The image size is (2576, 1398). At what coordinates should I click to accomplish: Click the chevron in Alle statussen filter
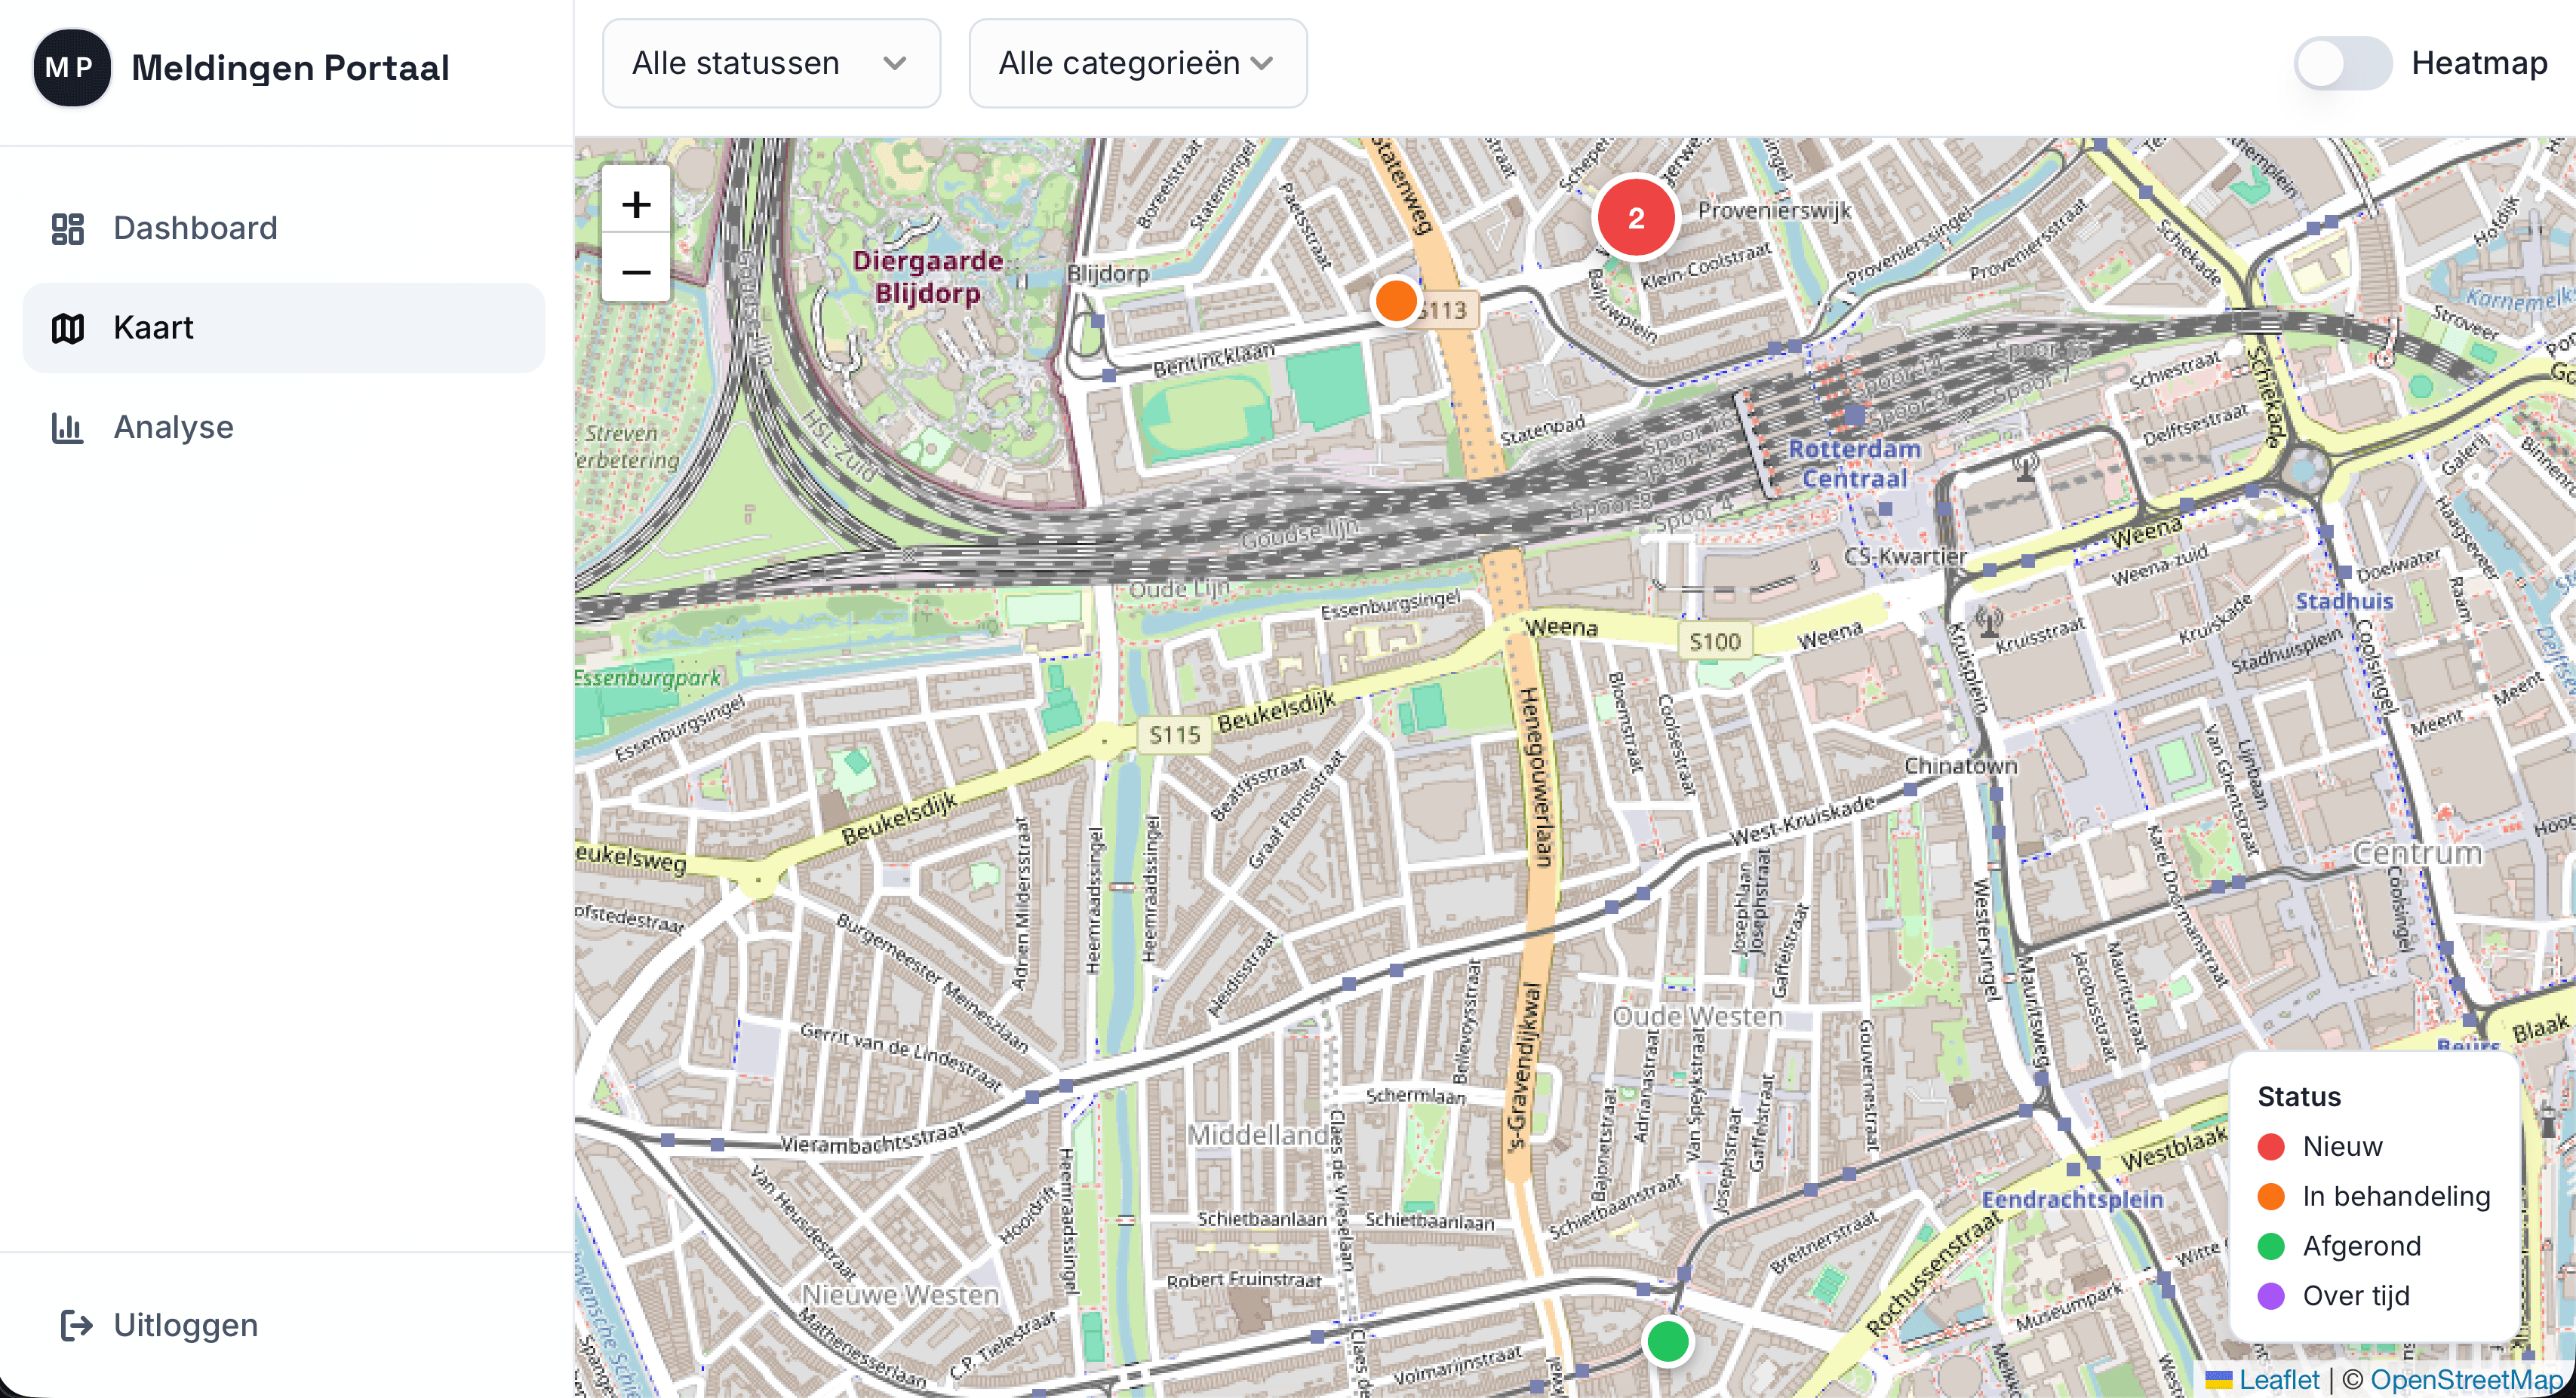895,64
